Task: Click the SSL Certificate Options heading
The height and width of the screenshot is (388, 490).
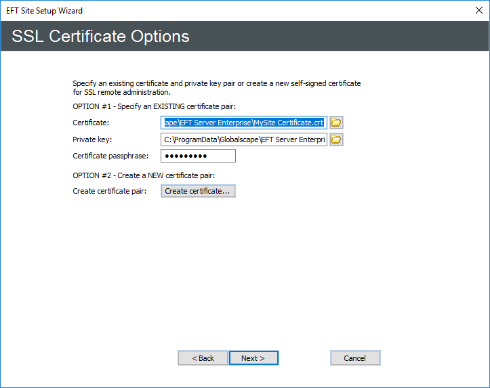Action: pos(100,36)
